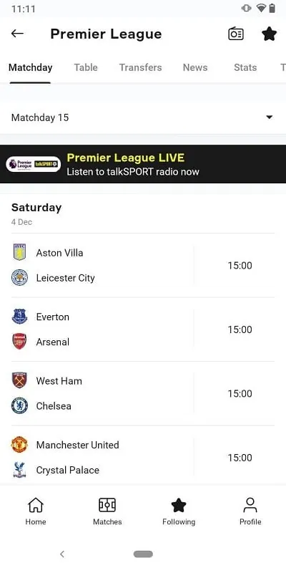Screen dimensions: 286x573
Task: Tap the West Ham crest icon
Action: [20, 380]
